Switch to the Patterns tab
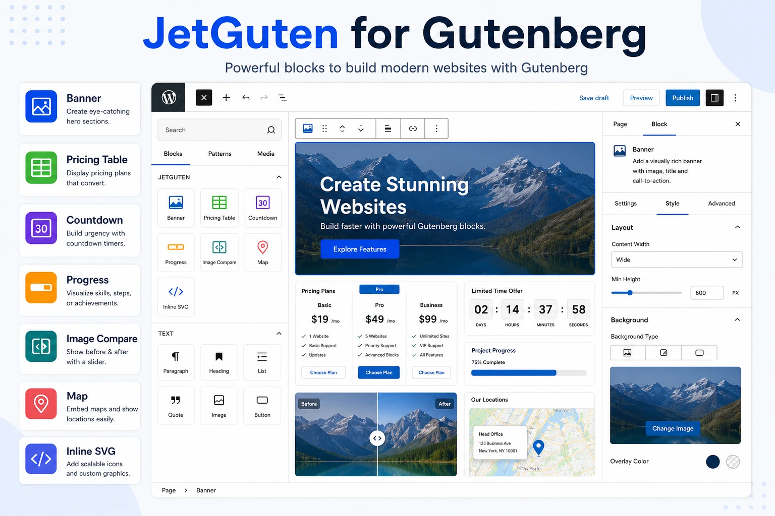The height and width of the screenshot is (516, 775). tap(220, 154)
